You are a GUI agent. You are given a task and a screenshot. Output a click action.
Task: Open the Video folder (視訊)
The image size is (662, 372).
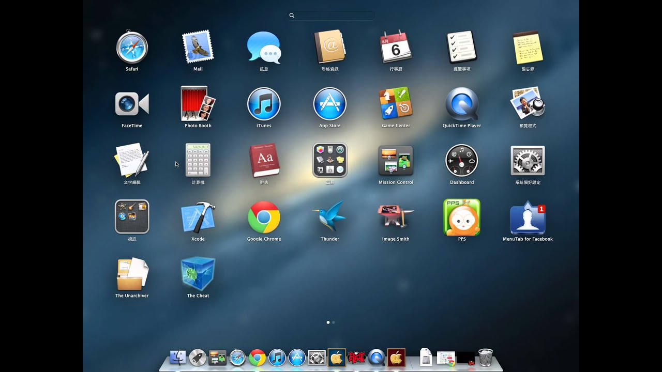(x=132, y=218)
